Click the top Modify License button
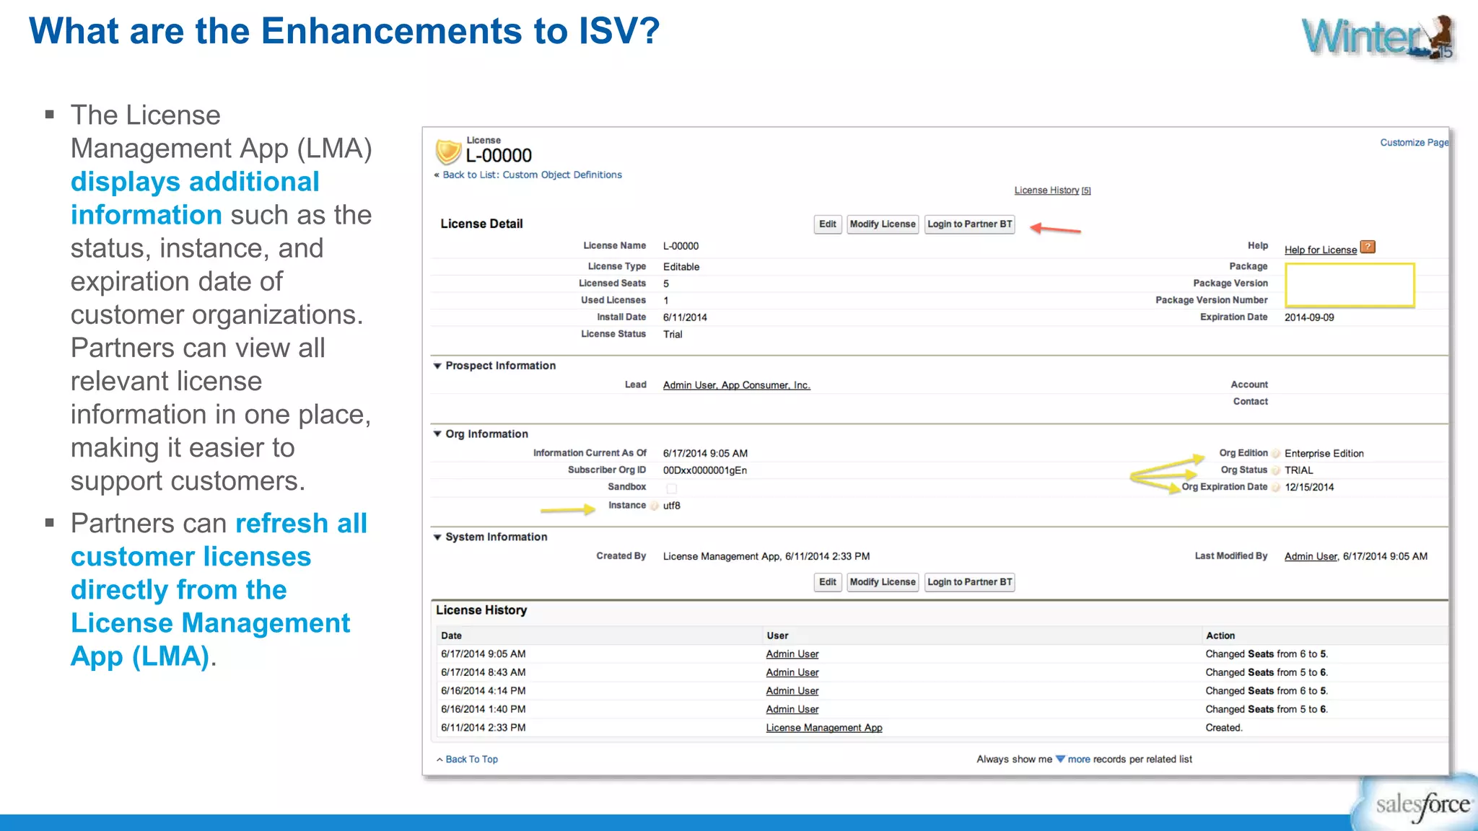 click(883, 224)
